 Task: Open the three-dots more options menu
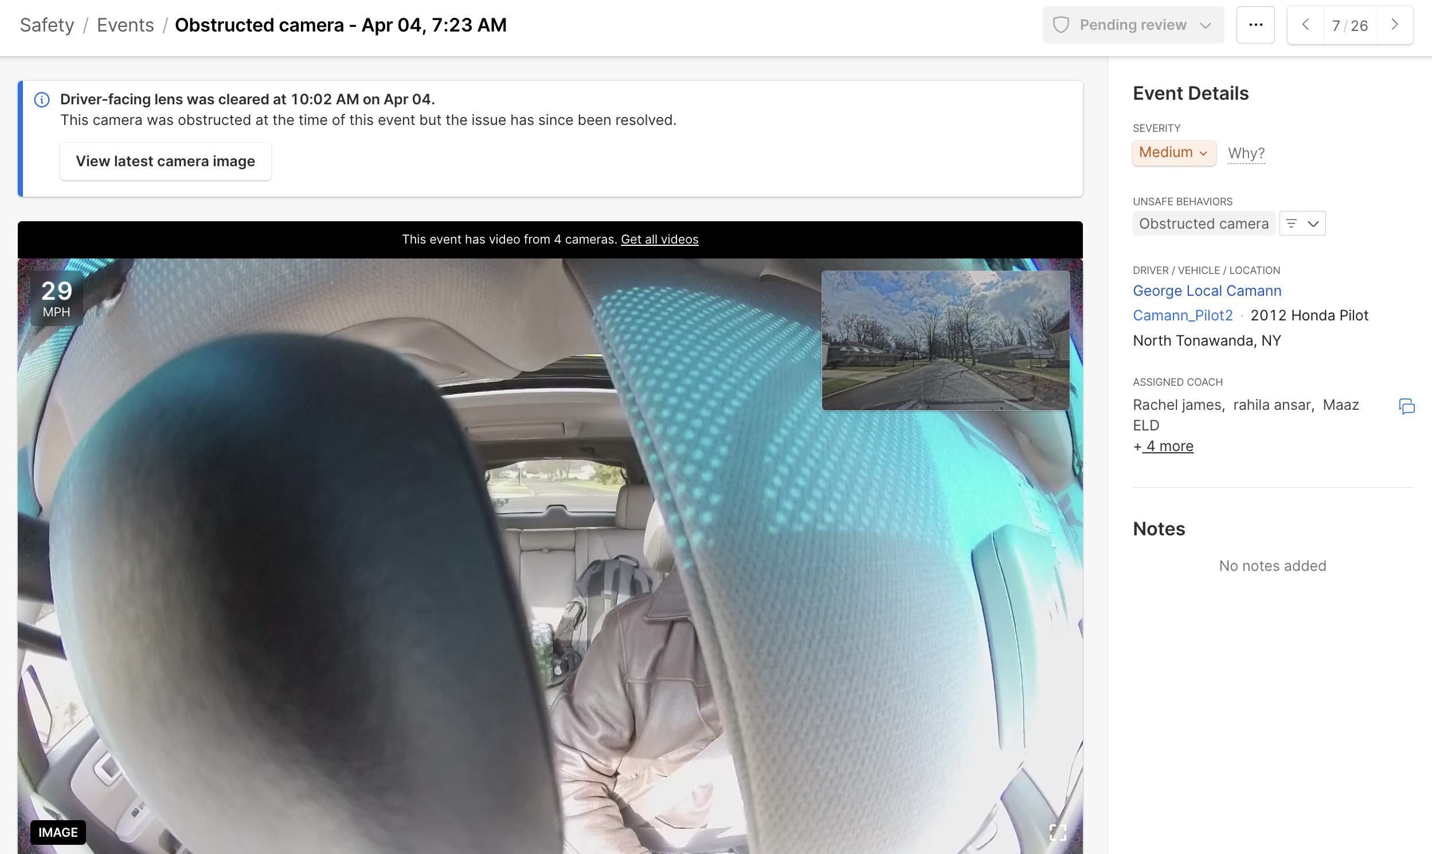(x=1255, y=25)
